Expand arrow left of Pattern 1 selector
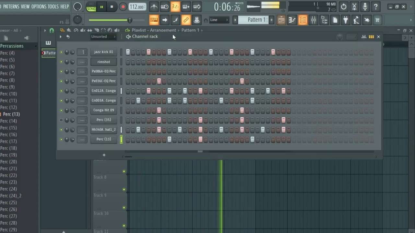 tap(235, 20)
